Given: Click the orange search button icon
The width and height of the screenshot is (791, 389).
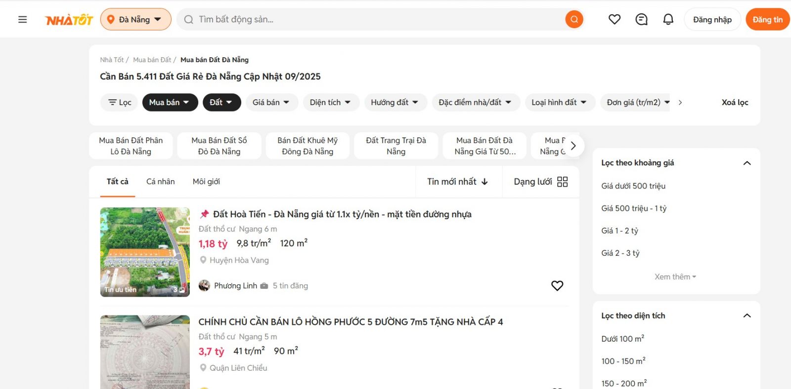Looking at the screenshot, I should click(574, 20).
